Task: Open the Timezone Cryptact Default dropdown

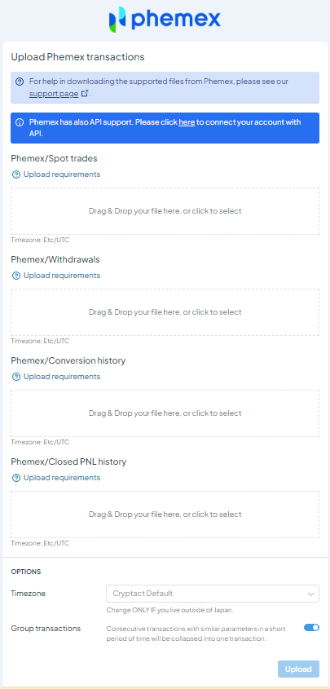Action: point(213,594)
